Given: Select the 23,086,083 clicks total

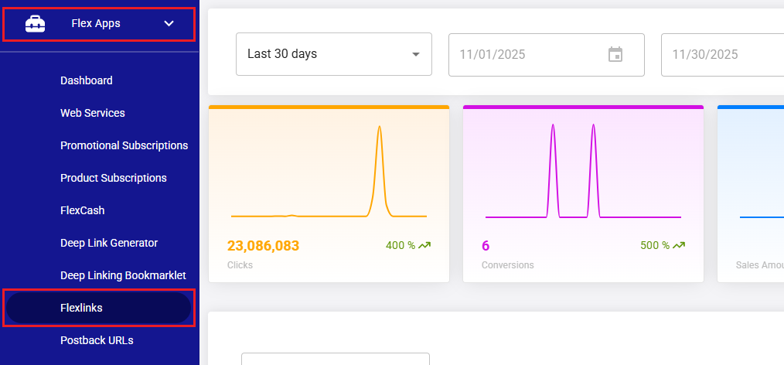Looking at the screenshot, I should pyautogui.click(x=263, y=246).
